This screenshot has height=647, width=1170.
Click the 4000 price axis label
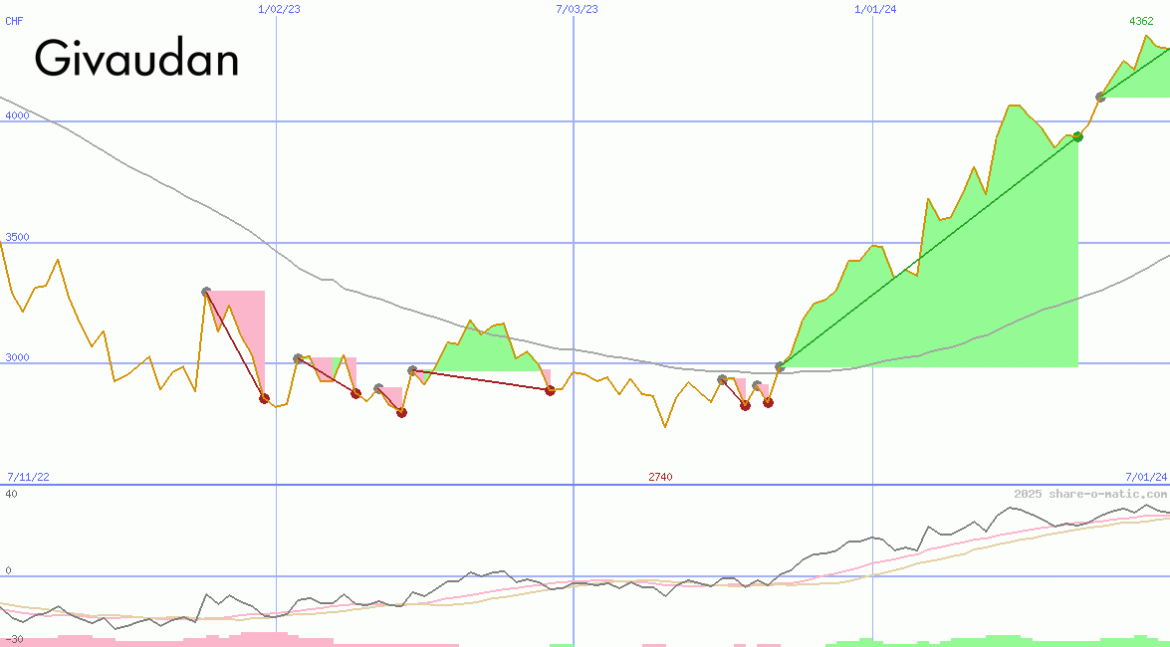coord(17,115)
